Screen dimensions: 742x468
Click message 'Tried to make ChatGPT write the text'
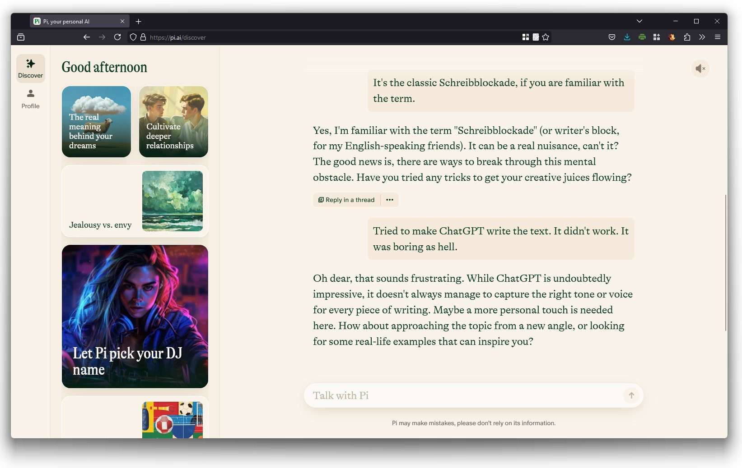501,239
